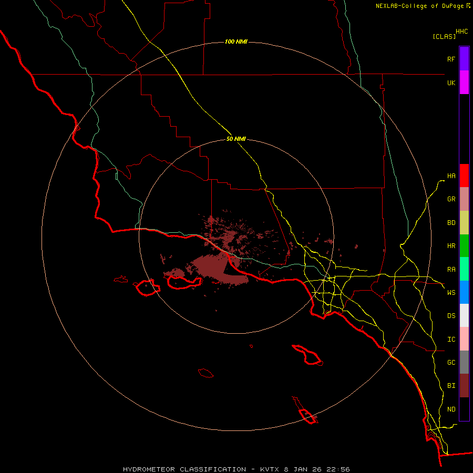Click the RA legend label
Image resolution: width=473 pixels, height=473 pixels.
pos(451,270)
